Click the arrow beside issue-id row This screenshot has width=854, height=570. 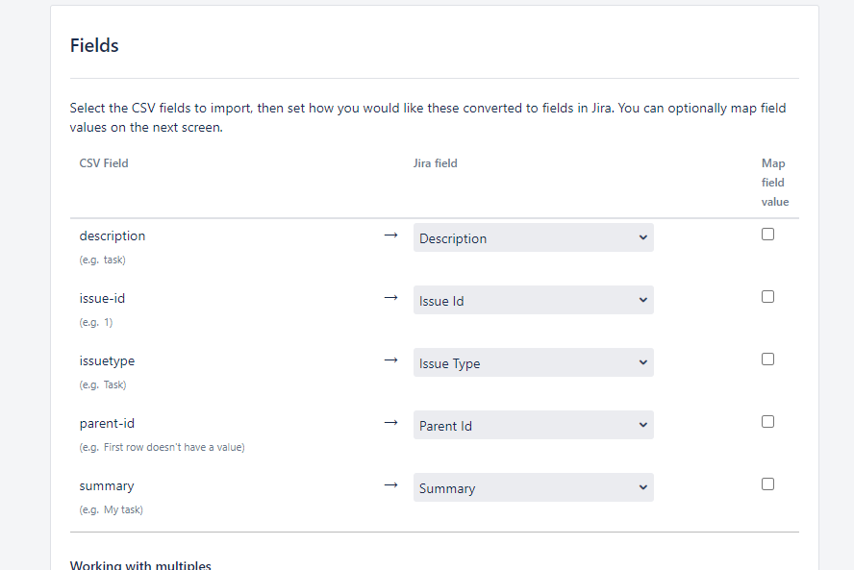tap(390, 298)
